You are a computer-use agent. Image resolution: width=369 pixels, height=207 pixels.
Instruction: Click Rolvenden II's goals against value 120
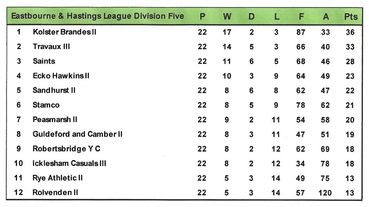pyautogui.click(x=325, y=193)
